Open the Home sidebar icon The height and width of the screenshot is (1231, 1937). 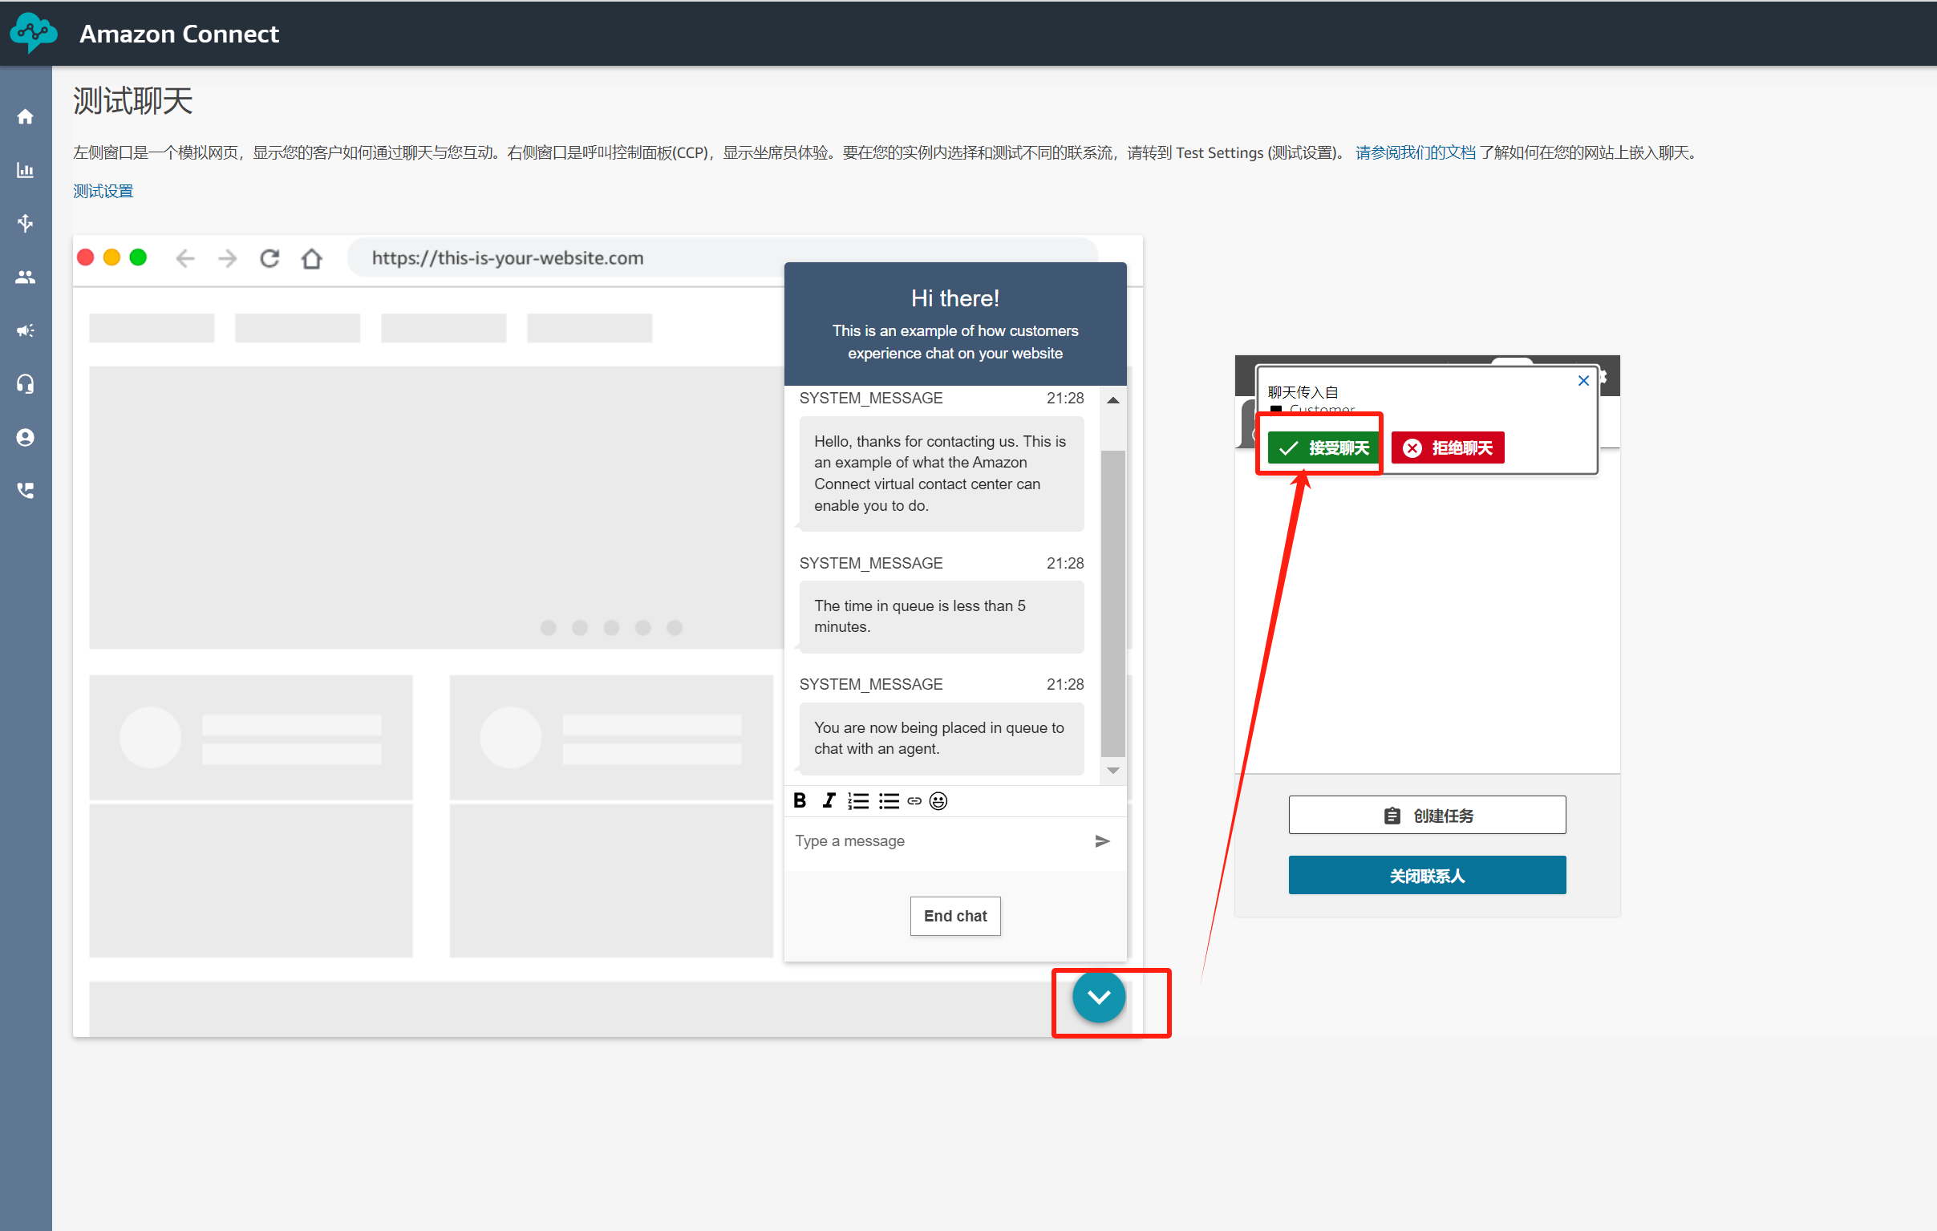(x=26, y=116)
